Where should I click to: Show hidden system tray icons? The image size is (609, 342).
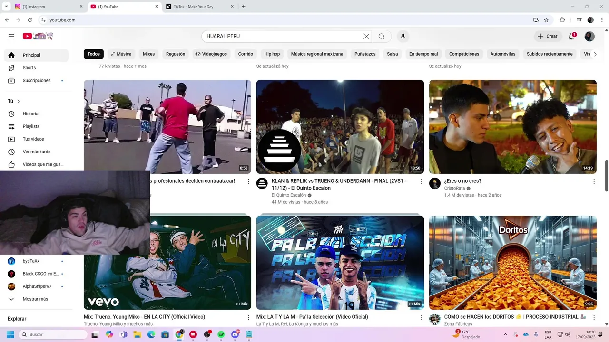505,334
